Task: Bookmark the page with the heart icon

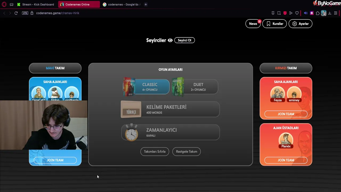Action: [297, 13]
